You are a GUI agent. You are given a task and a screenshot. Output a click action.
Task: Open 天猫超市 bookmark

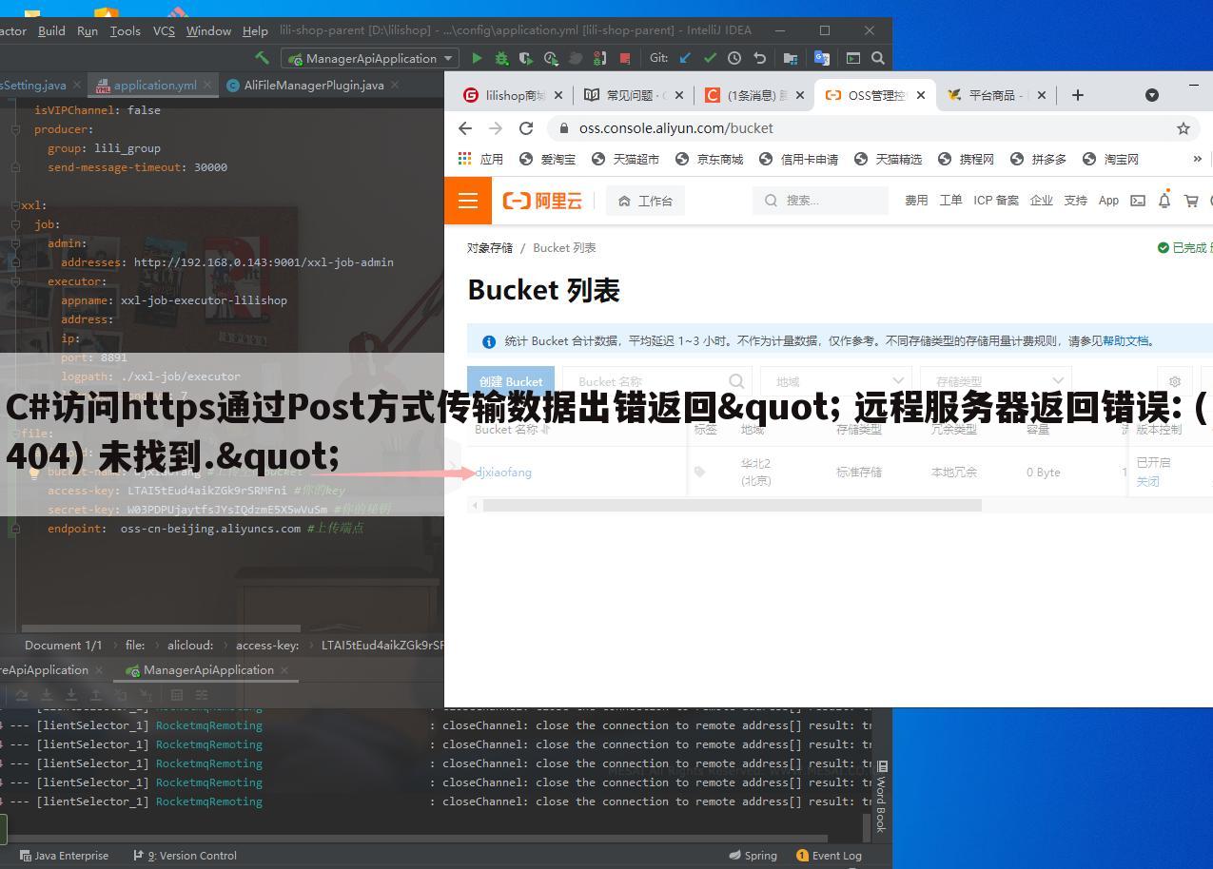click(x=625, y=159)
